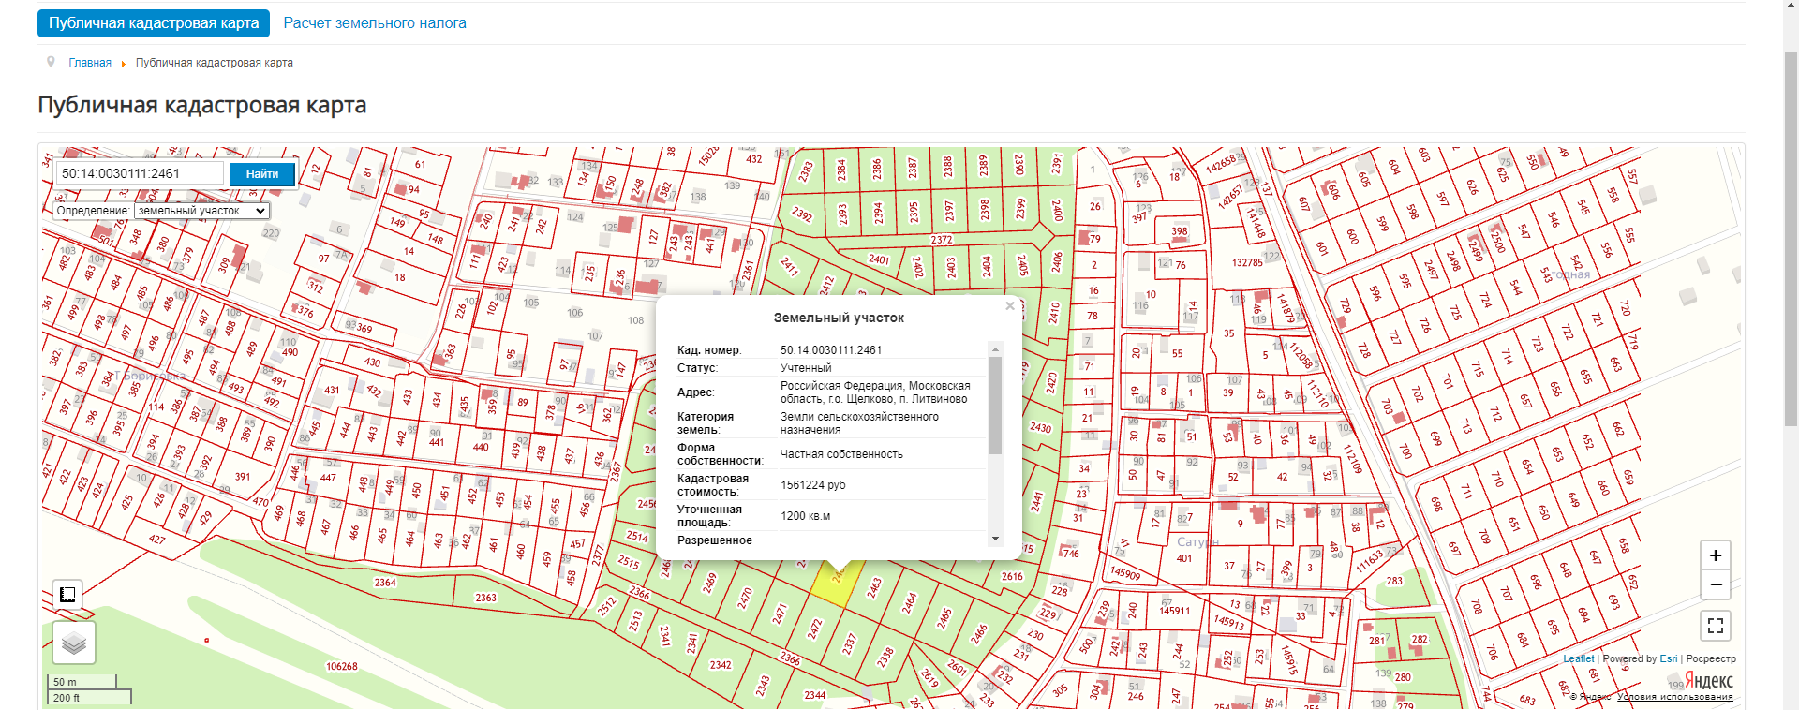Click the popup's vertical scrollbar thumb
The image size is (1799, 710).
(x=995, y=406)
